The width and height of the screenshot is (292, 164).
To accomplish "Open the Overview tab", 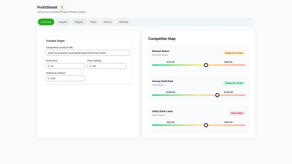I will click(x=46, y=22).
